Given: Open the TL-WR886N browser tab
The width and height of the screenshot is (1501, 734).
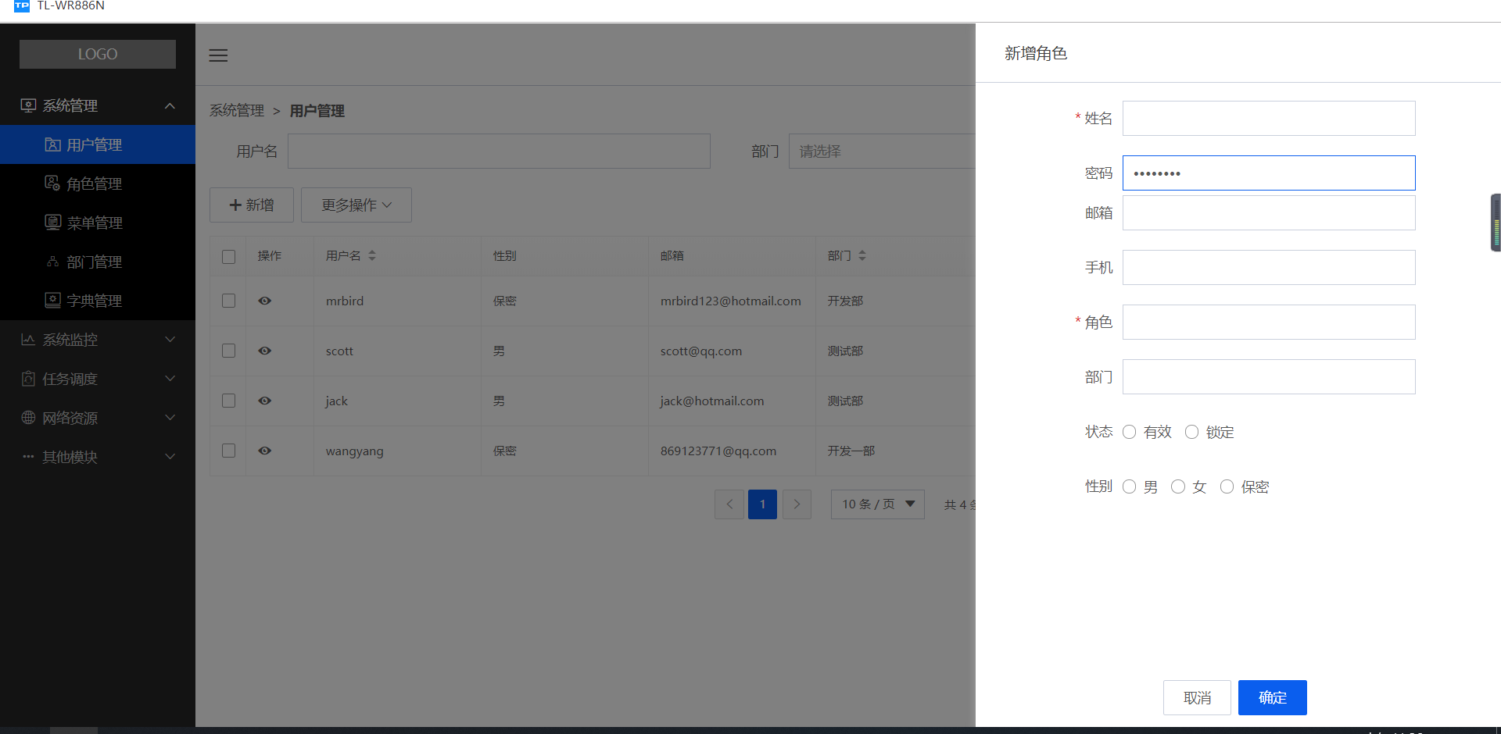Looking at the screenshot, I should (x=70, y=6).
